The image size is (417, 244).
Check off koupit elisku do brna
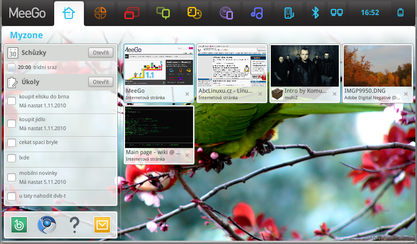pos(11,101)
